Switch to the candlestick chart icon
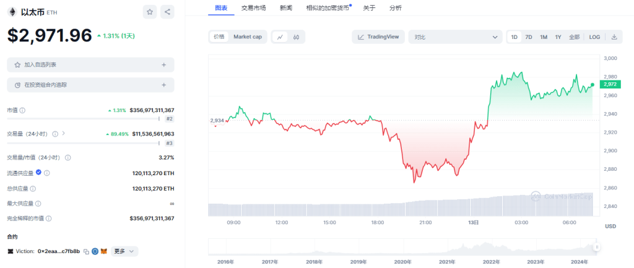634x268 pixels. [296, 37]
